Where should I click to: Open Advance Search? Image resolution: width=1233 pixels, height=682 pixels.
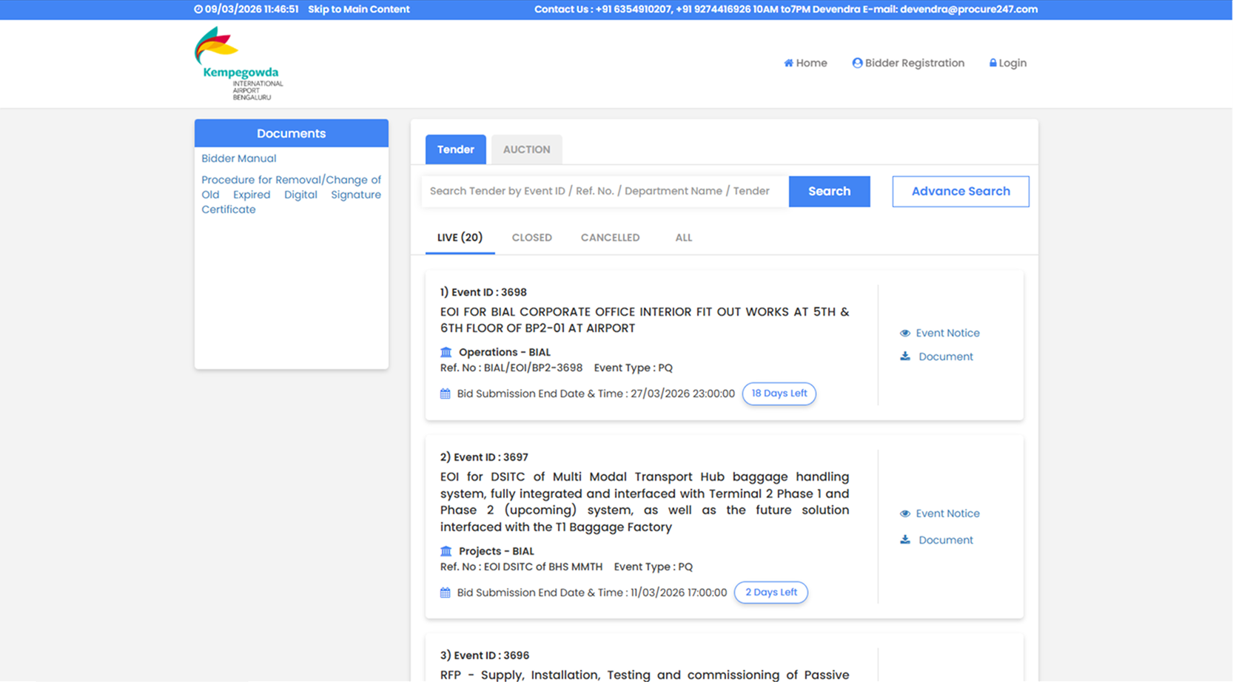960,192
